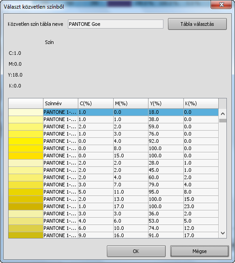235x263 pixels.
Task: Select swatch of row with Y 38.0
Action: coord(26,119)
